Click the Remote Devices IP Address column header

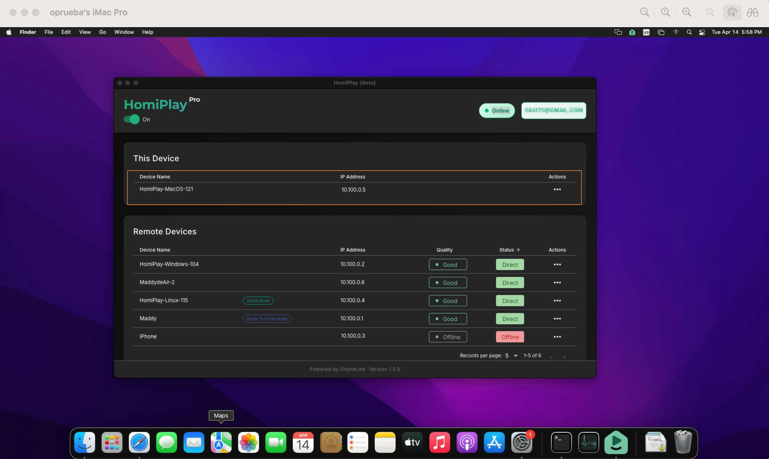click(x=353, y=250)
